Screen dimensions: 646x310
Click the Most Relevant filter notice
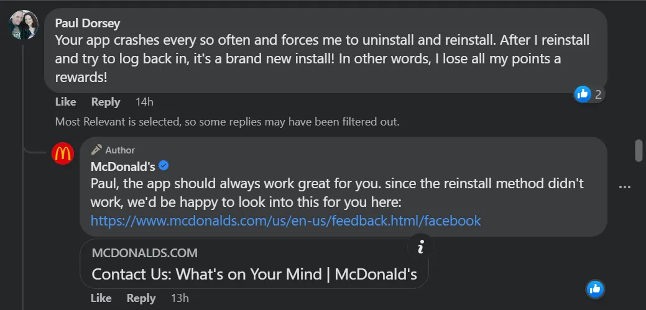pos(227,122)
